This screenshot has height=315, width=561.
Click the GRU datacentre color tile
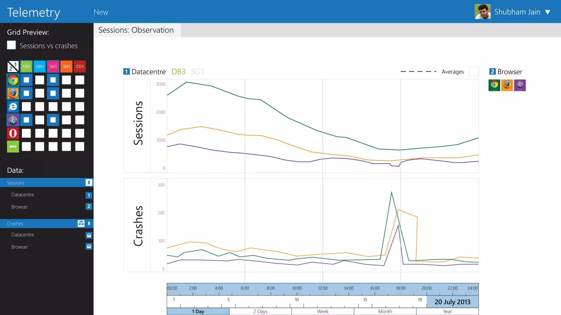click(x=40, y=66)
